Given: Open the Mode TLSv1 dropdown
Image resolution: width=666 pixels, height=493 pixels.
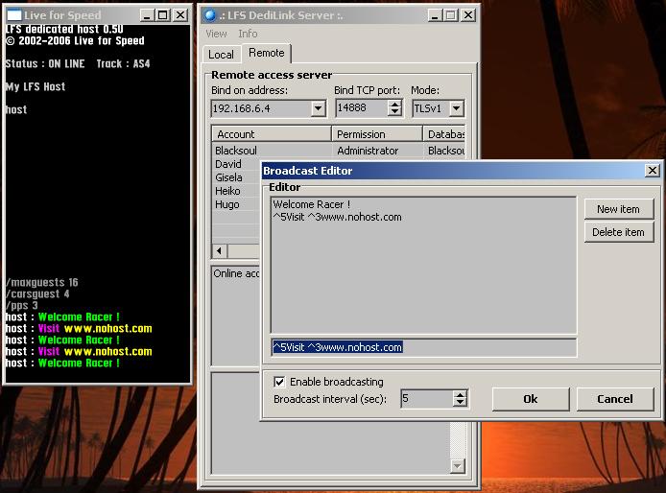Looking at the screenshot, I should click(457, 108).
